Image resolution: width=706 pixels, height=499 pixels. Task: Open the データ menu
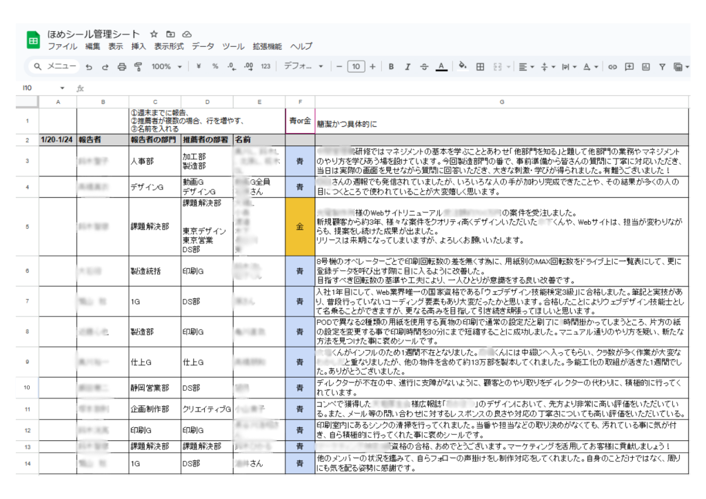point(203,46)
